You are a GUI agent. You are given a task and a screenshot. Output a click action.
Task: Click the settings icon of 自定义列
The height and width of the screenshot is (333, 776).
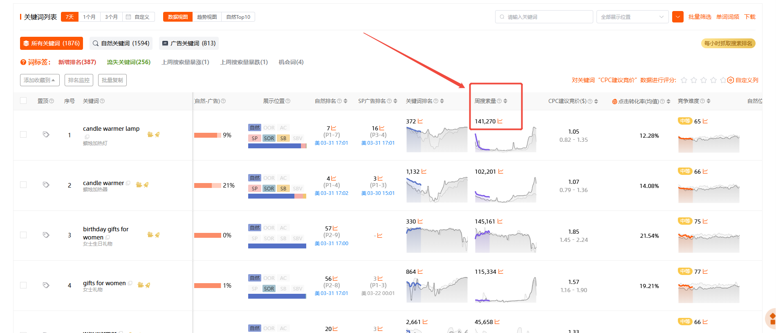(x=731, y=80)
